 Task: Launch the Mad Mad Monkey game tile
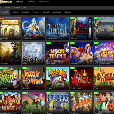pyautogui.click(x=11, y=103)
